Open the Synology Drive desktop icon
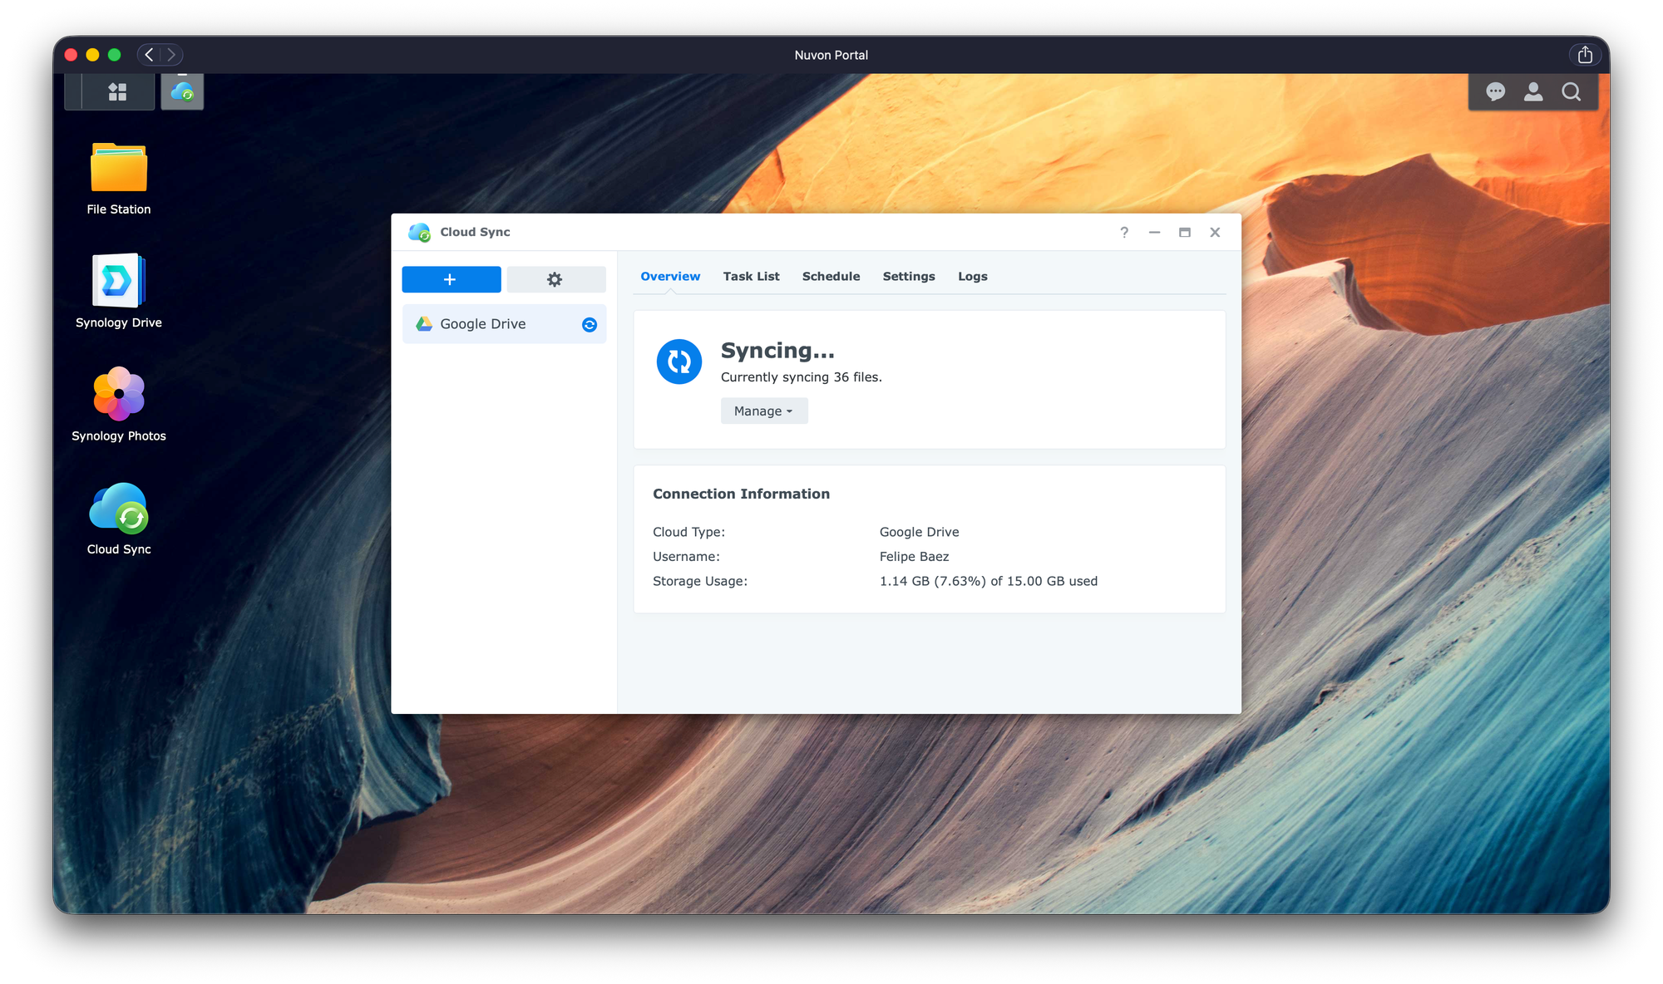Screen dimensions: 1663x984 click(x=119, y=283)
